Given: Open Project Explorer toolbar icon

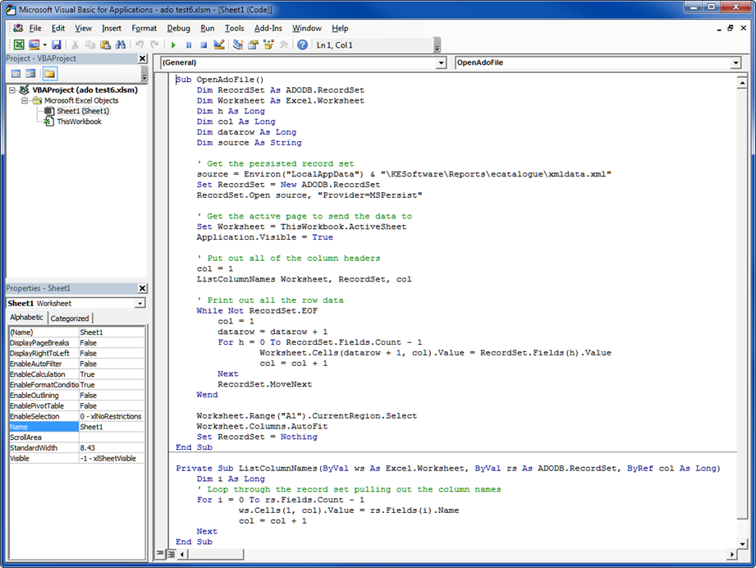Looking at the screenshot, I should (238, 45).
